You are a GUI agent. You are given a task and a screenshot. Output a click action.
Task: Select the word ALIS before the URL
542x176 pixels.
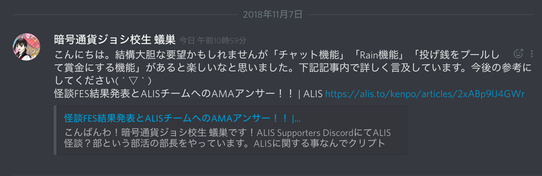[313, 94]
